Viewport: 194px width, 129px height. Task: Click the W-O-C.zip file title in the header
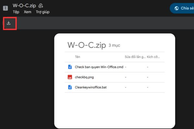[x=24, y=5]
